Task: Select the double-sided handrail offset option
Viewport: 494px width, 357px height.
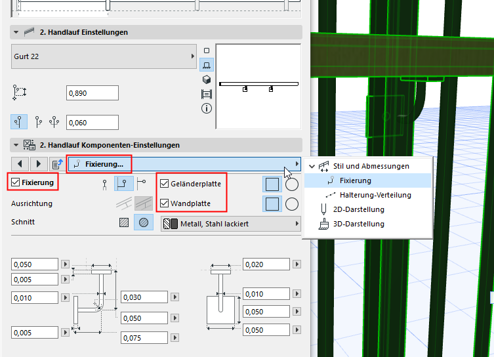Action: coord(54,122)
